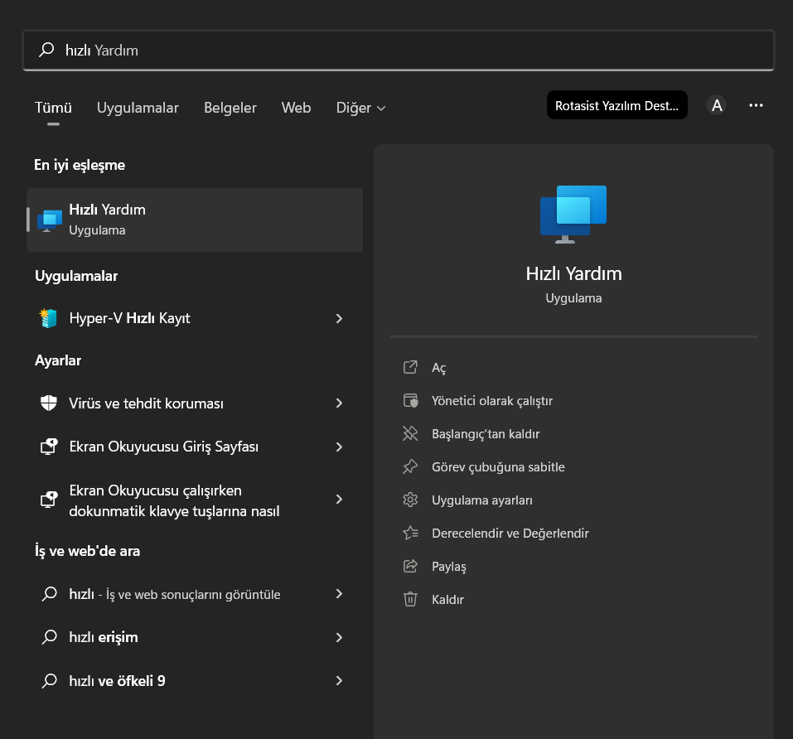The height and width of the screenshot is (739, 793).
Task: Click magnifier icon beside hızlı erişim
Action: [x=49, y=637]
